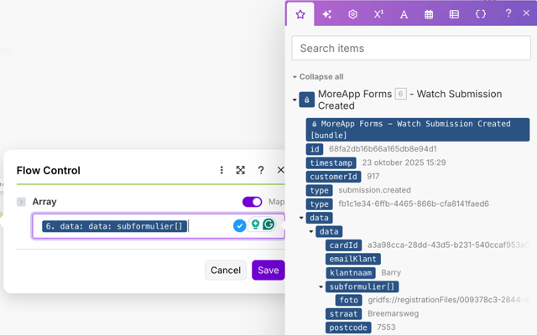Click the Grammarly icon in Array field
This screenshot has width=537, height=335.
click(268, 224)
